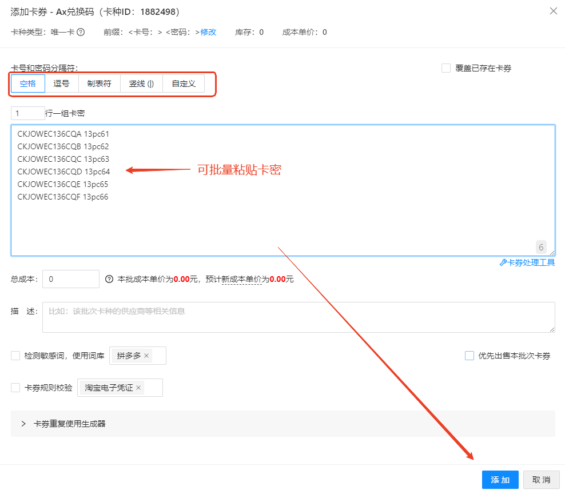Open the sensitive word library dropdown
Image resolution: width=565 pixels, height=494 pixels.
[x=138, y=356]
